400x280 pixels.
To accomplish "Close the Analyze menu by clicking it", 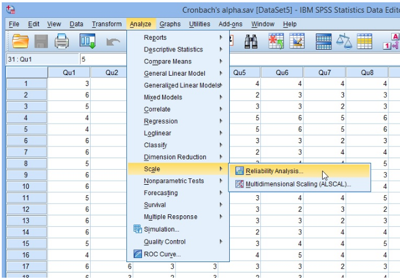I will pyautogui.click(x=141, y=24).
